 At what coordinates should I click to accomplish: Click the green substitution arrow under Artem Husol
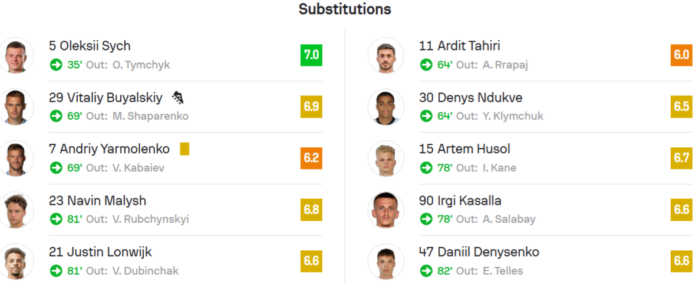click(426, 168)
